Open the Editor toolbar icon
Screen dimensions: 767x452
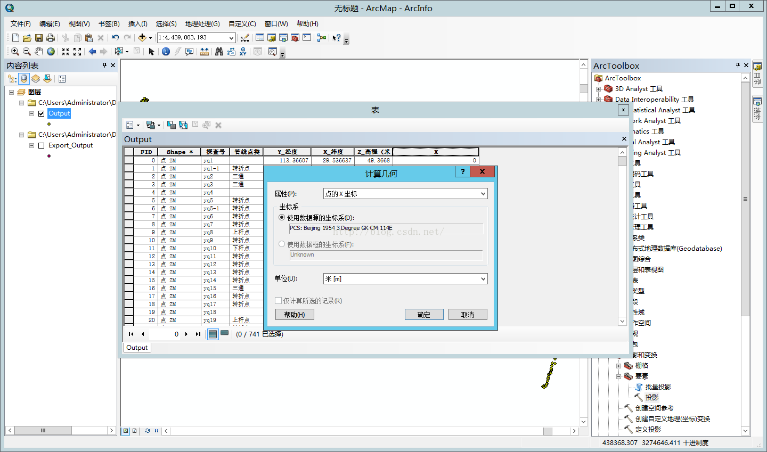click(x=244, y=38)
